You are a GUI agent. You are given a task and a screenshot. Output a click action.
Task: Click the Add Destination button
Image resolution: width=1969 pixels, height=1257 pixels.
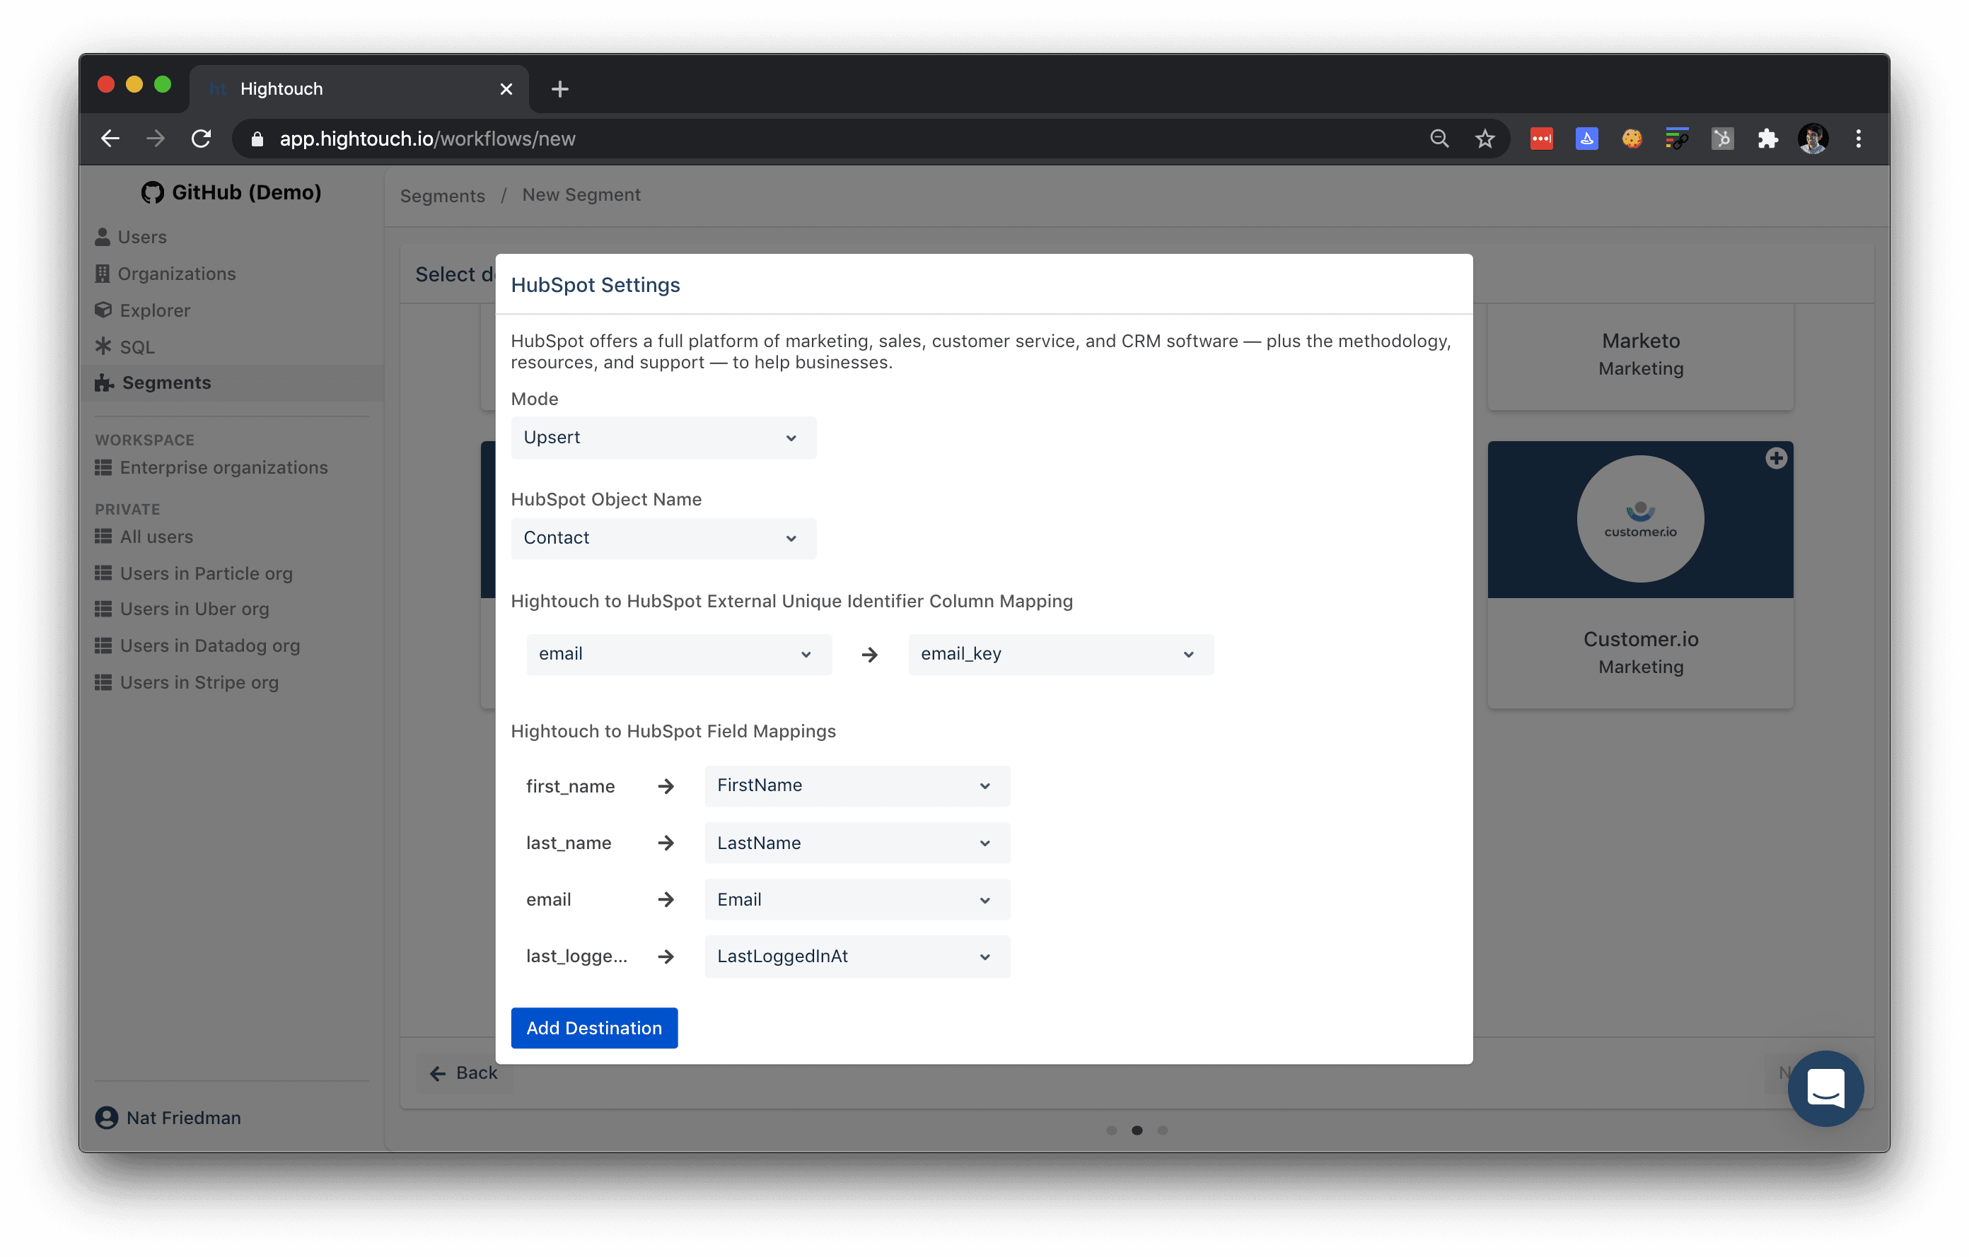(595, 1027)
